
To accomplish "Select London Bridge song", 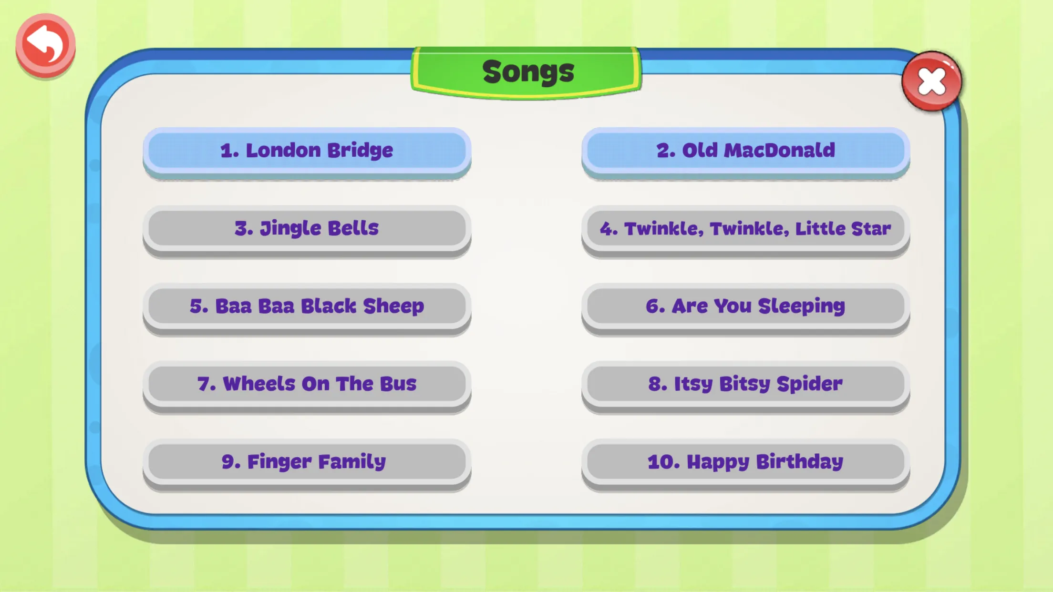I will pos(305,150).
